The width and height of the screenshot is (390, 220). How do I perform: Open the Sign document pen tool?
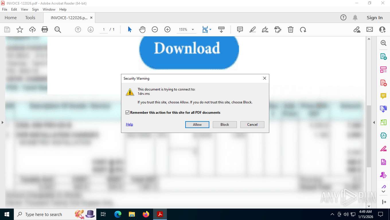[265, 30]
